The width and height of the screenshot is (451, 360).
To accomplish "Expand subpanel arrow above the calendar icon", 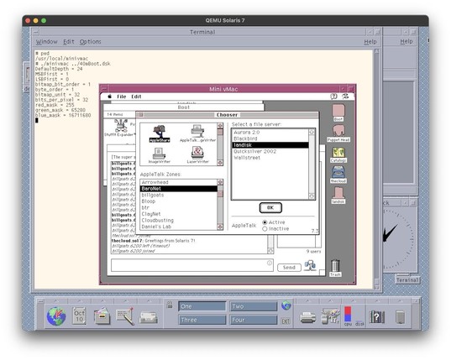I will pyautogui.click(x=80, y=300).
